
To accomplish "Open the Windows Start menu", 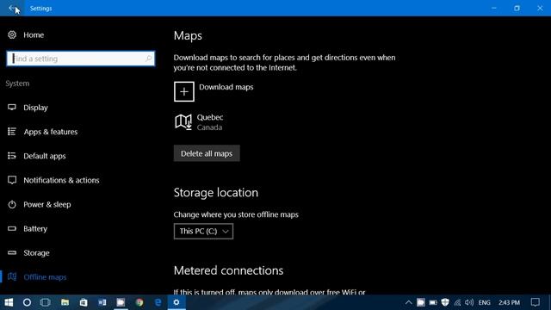I will pos(9,302).
